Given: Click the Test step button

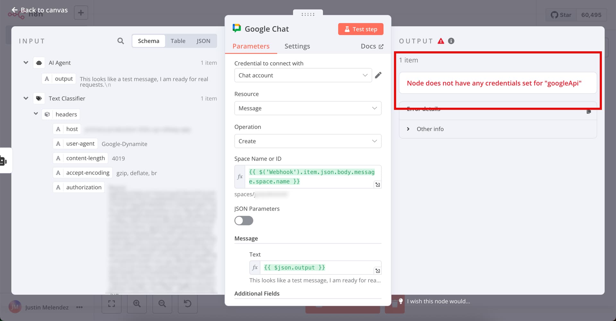Looking at the screenshot, I should pos(361,29).
